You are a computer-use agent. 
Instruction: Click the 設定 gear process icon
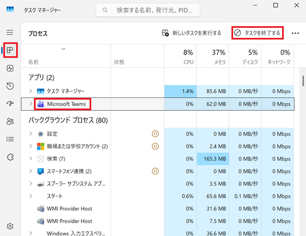[x=41, y=134]
